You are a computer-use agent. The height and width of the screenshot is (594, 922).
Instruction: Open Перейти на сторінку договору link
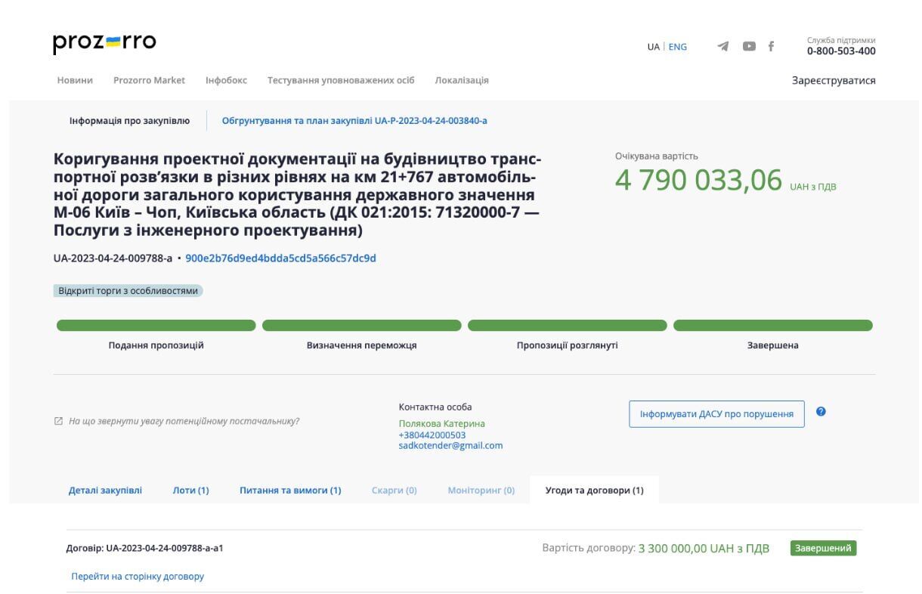tap(138, 577)
